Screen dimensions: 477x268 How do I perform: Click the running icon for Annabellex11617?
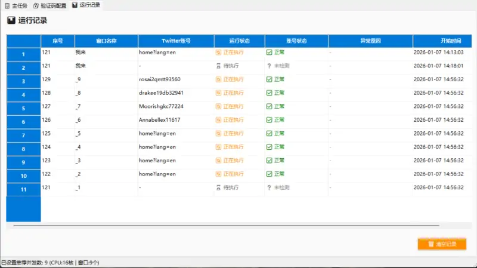pos(218,120)
